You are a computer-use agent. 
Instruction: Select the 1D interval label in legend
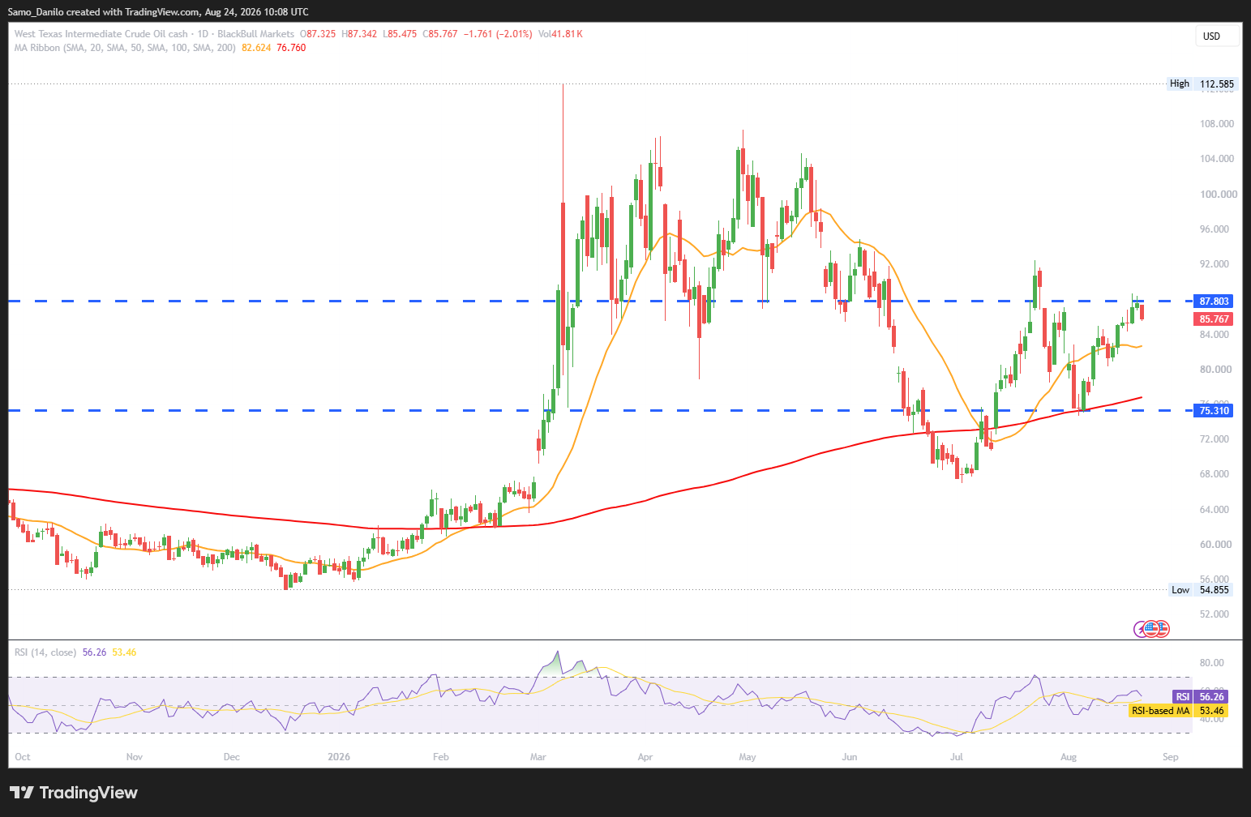tap(203, 34)
